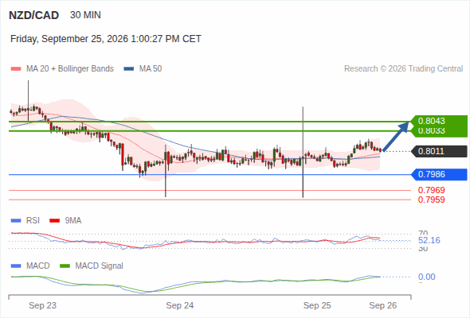Click the Trading Central research credit
Screen dimensions: 470x318
tap(403, 69)
